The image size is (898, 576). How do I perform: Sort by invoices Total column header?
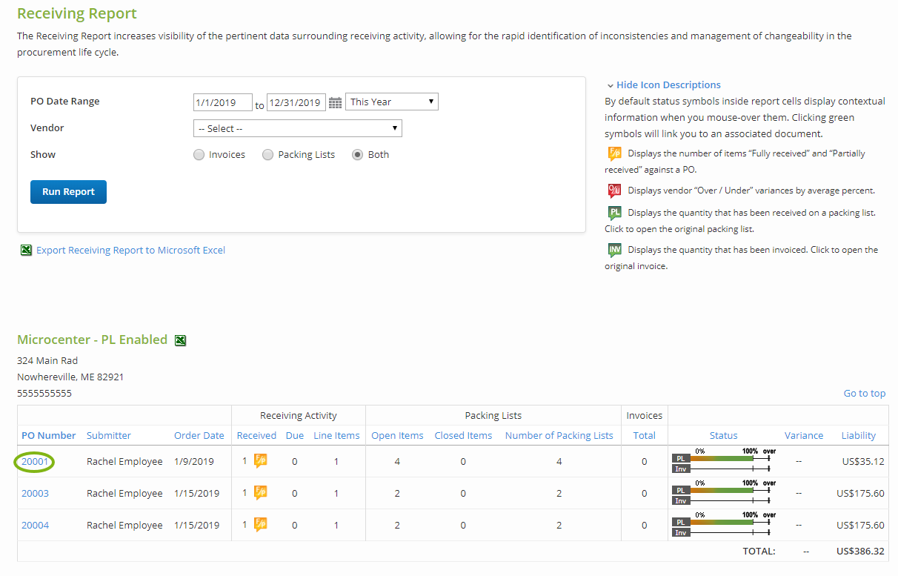[x=645, y=436]
